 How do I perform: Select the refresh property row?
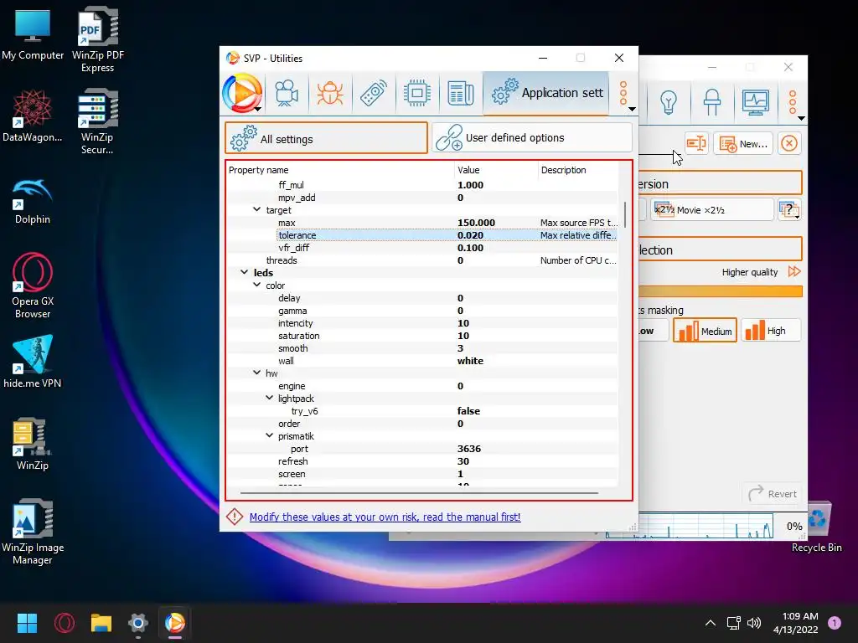pyautogui.click(x=423, y=461)
